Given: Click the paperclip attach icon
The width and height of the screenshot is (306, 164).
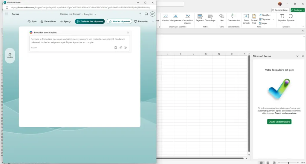Looking at the screenshot, I should point(121,47).
